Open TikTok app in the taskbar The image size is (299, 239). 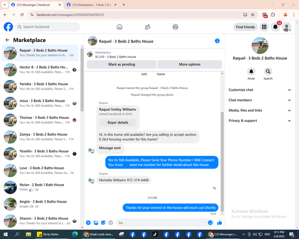pyautogui.click(x=155, y=234)
